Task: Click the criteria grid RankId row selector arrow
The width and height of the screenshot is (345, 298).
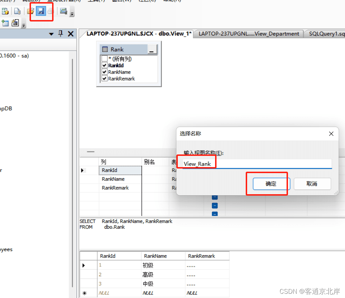Action: 82,170
